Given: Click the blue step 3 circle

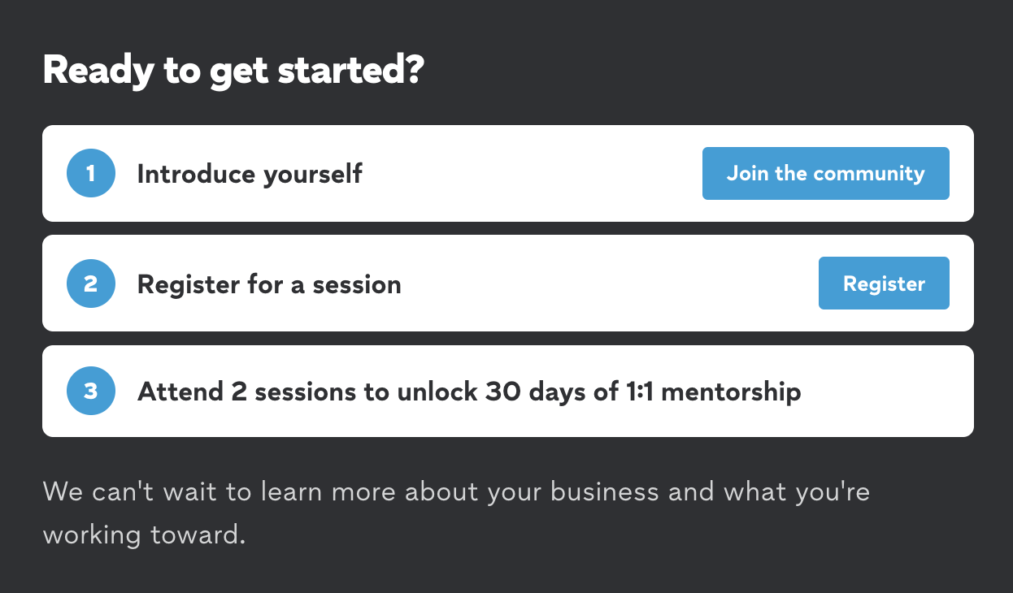Looking at the screenshot, I should pos(90,391).
